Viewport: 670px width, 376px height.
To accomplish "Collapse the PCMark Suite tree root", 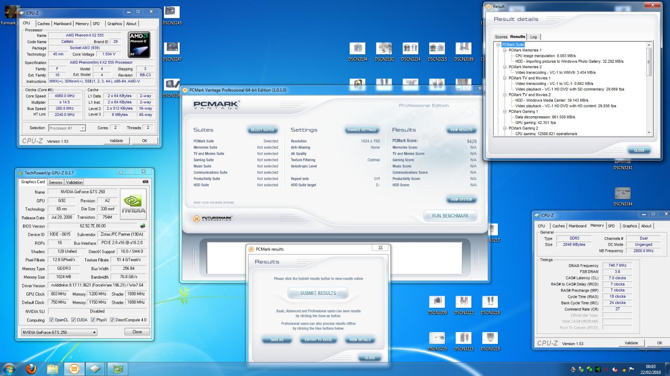I will (x=498, y=45).
